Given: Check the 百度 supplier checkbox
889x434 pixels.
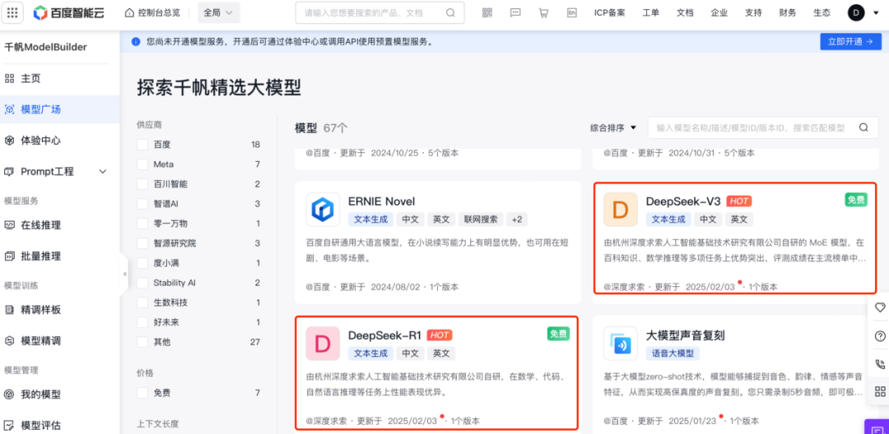Looking at the screenshot, I should [x=142, y=145].
